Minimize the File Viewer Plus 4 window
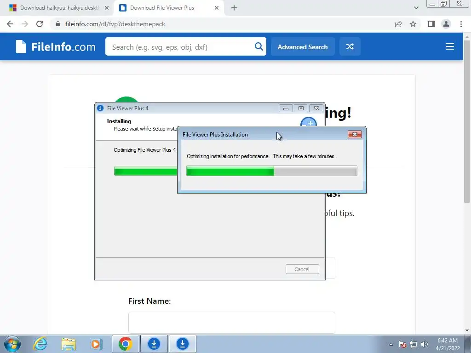 point(286,108)
